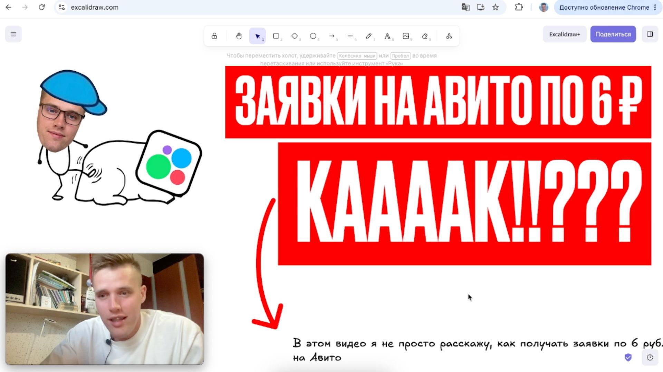The image size is (663, 372).
Task: Open the Chrome extensions puzzle icon
Action: pos(519,7)
